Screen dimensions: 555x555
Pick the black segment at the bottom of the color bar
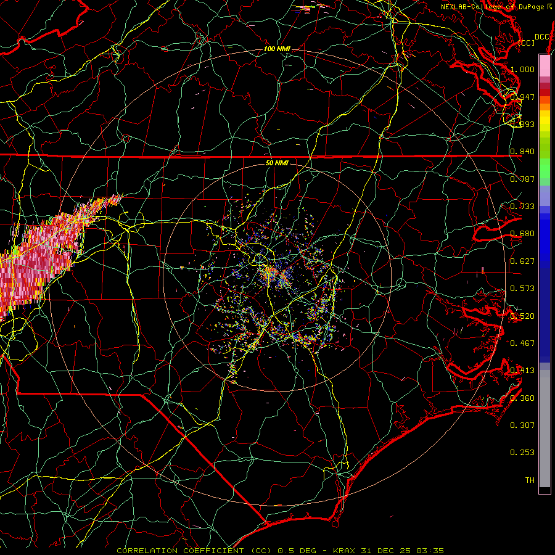point(545,490)
